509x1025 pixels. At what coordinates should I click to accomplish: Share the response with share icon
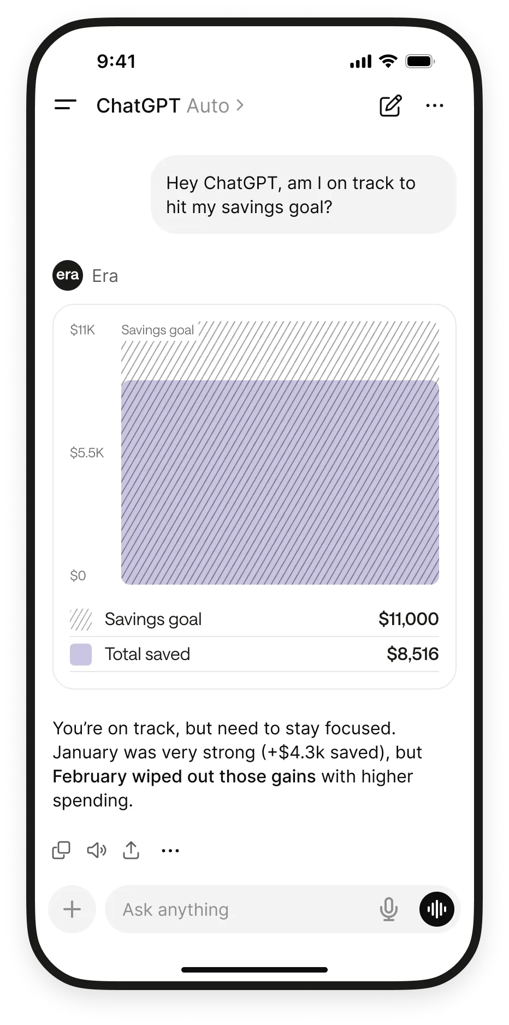point(131,851)
